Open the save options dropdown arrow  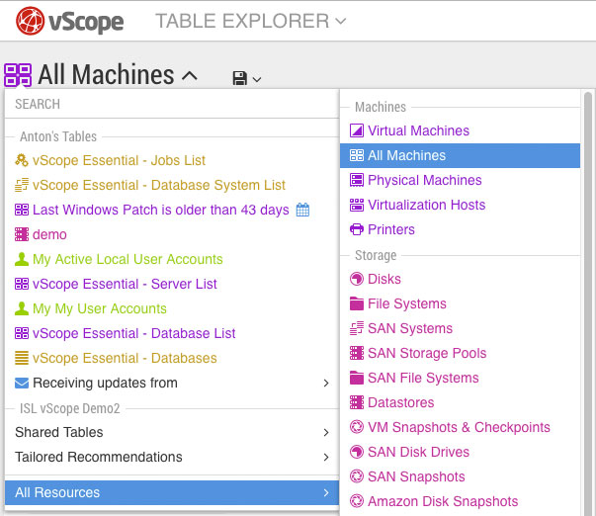point(257,79)
